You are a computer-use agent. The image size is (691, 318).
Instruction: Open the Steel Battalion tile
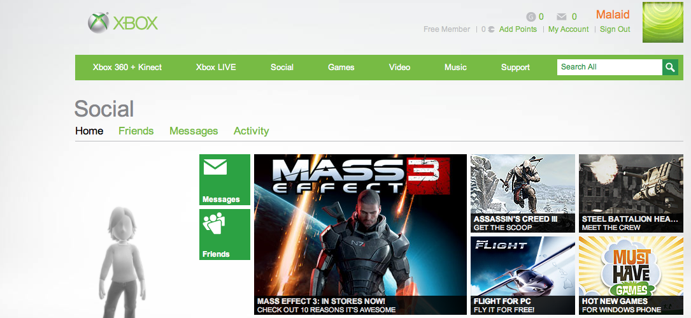point(631,193)
